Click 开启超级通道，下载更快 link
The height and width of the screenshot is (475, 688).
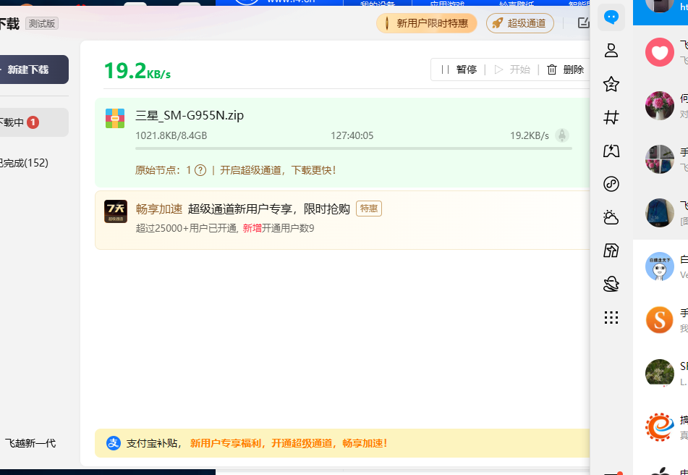click(x=279, y=170)
